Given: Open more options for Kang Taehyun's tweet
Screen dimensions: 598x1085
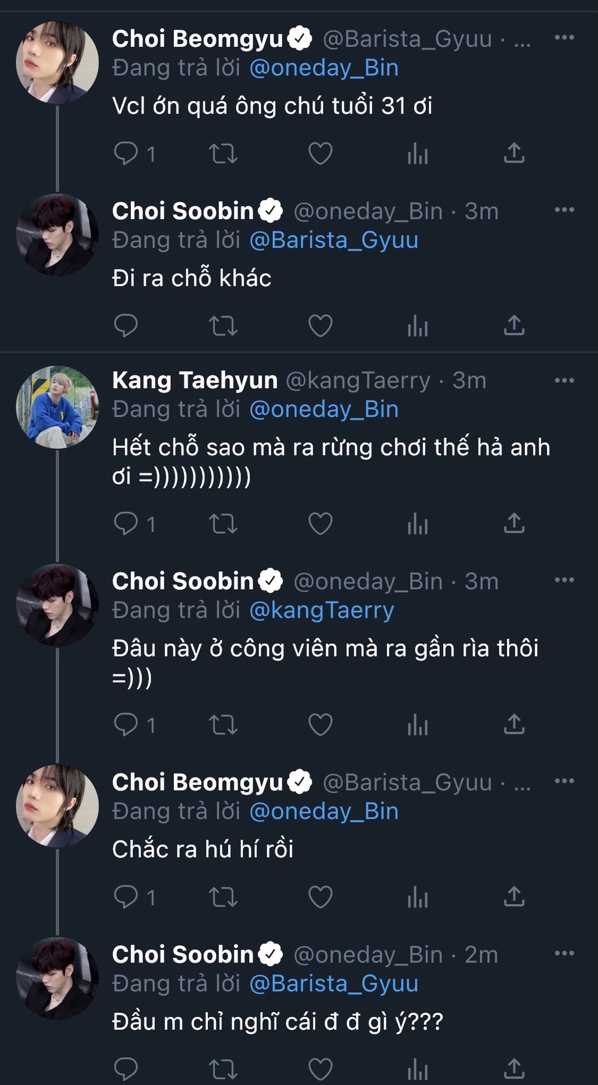Looking at the screenshot, I should [x=564, y=380].
